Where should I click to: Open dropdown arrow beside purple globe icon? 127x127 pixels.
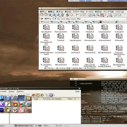click(54, 95)
